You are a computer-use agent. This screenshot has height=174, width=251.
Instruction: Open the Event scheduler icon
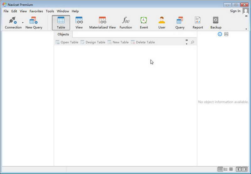pyautogui.click(x=144, y=23)
